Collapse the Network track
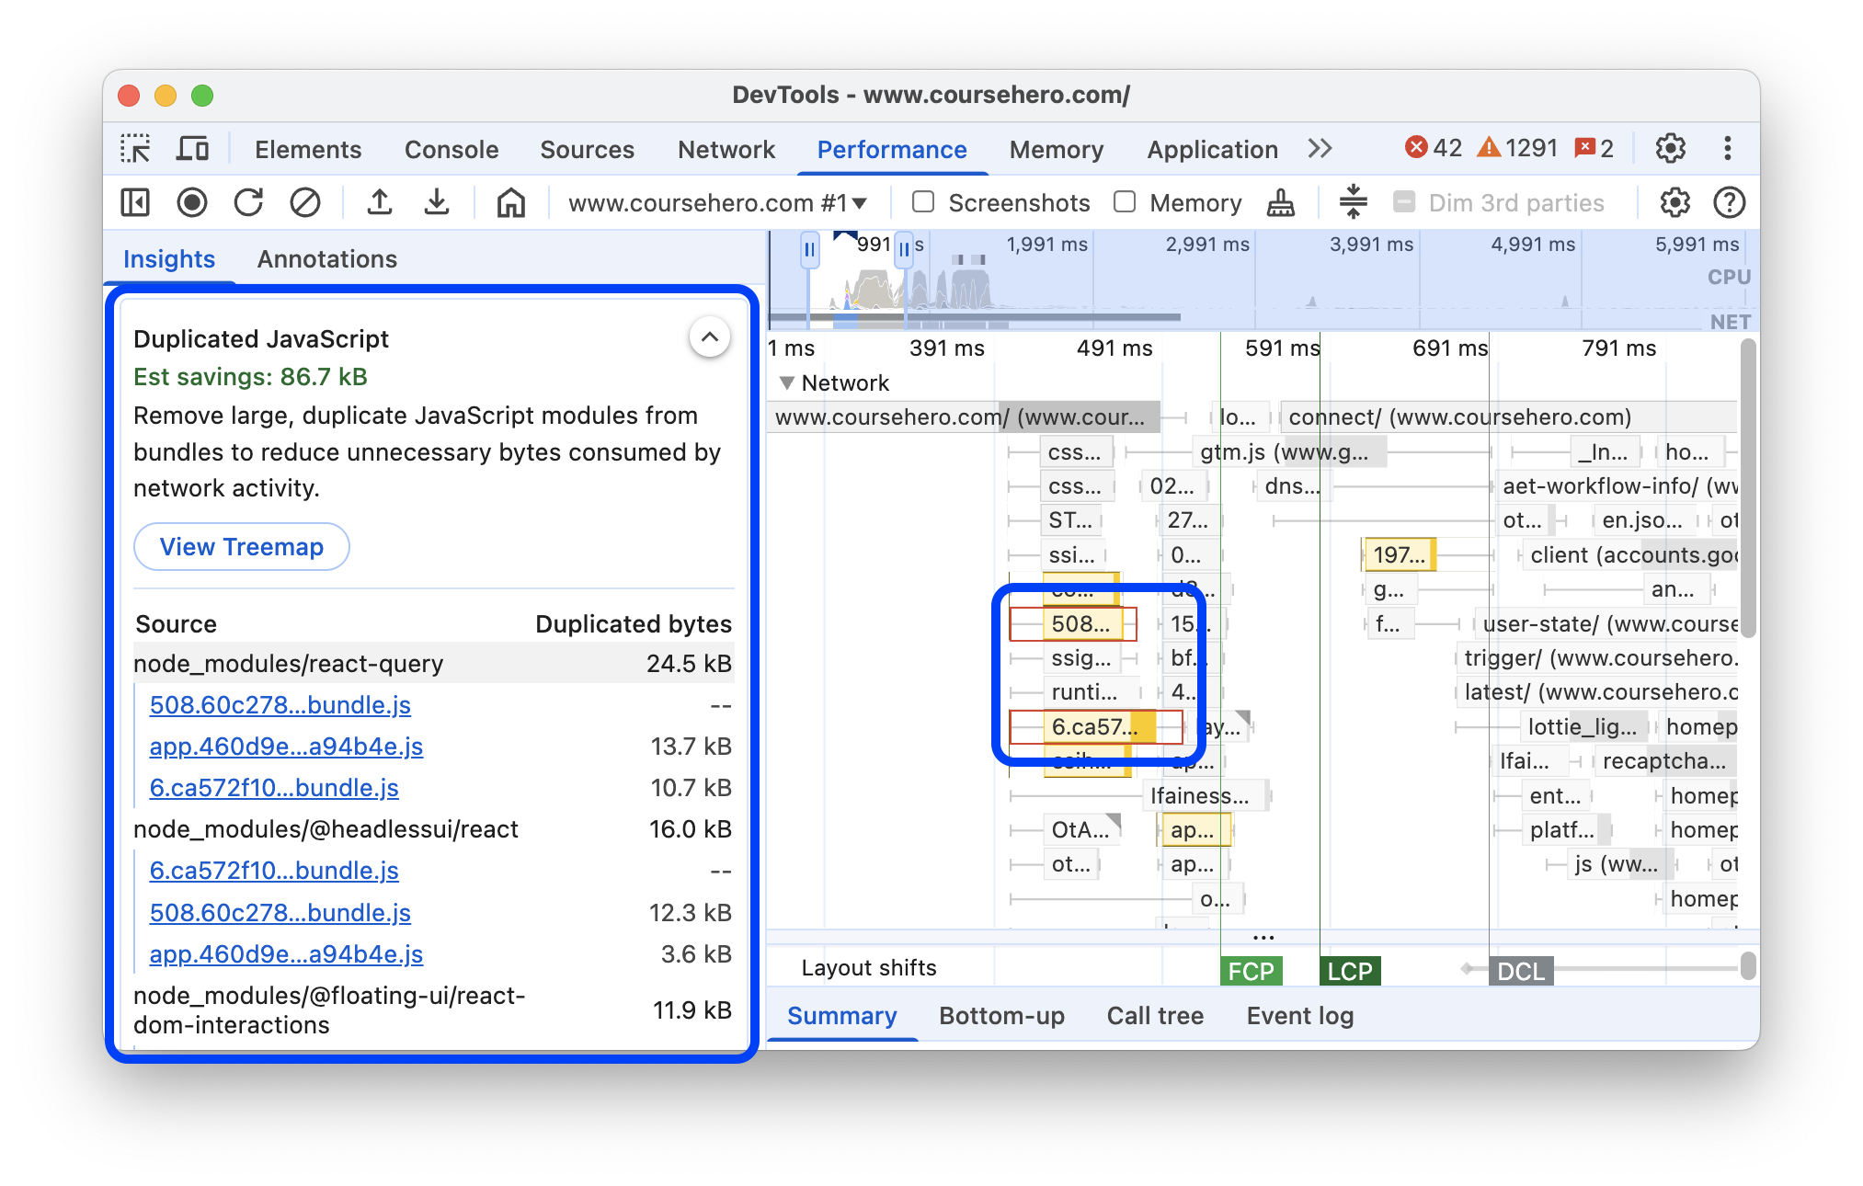1863x1186 pixels. (786, 383)
